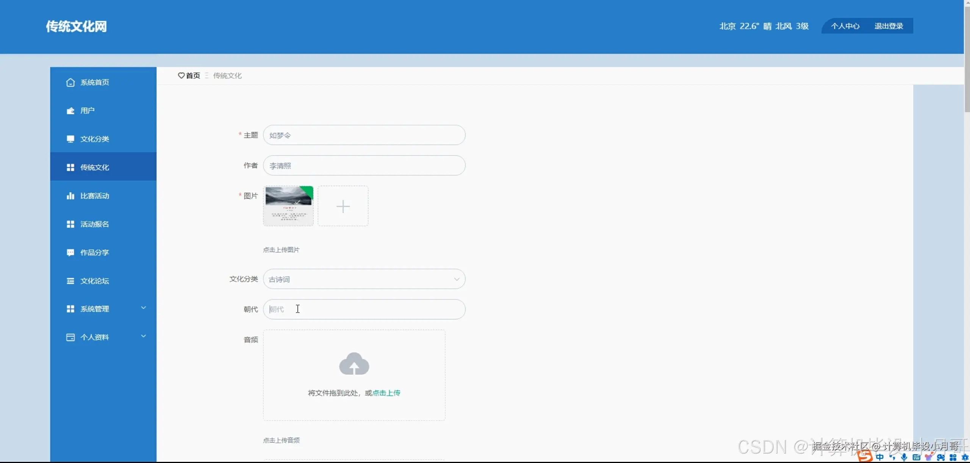This screenshot has height=463, width=970.
Task: Open 系统首页 menu item
Action: pos(103,82)
